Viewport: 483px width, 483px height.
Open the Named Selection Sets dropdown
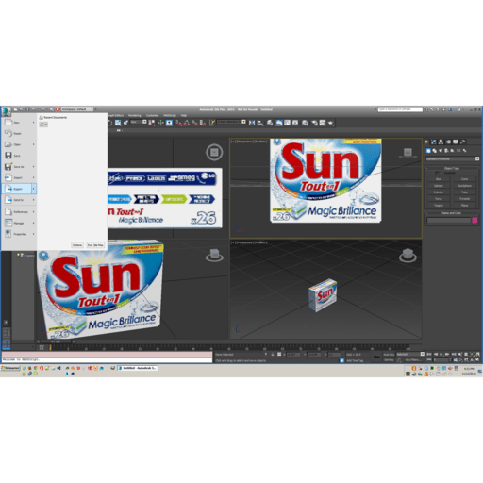click(x=231, y=122)
